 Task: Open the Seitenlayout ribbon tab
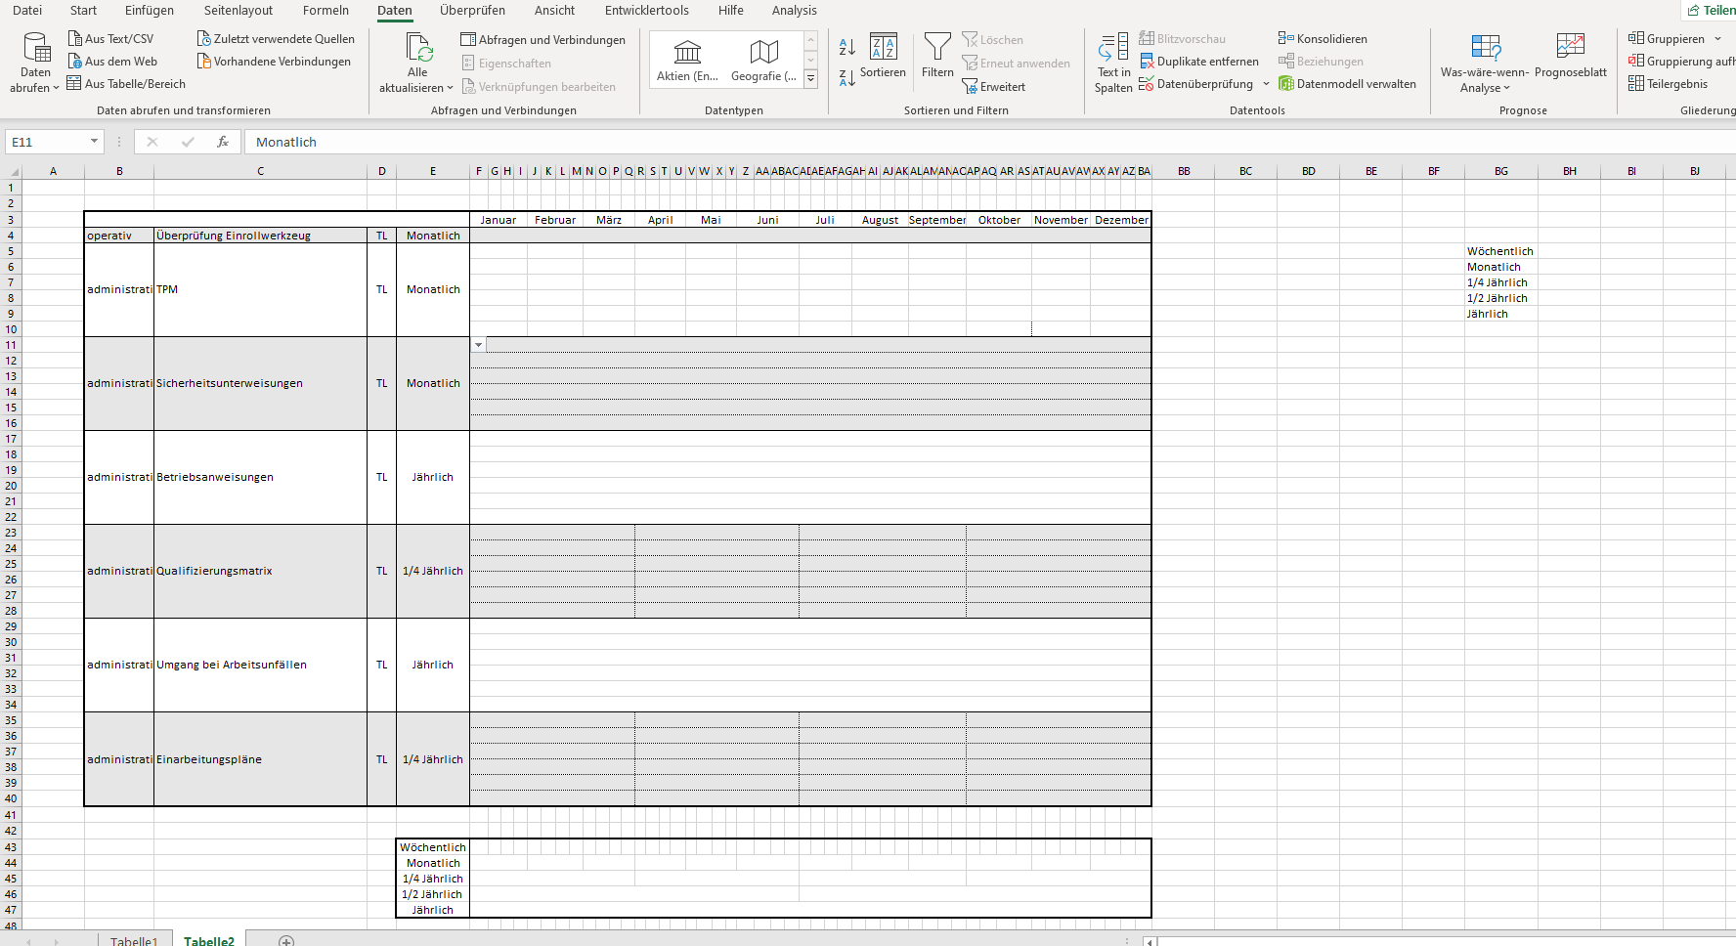(x=239, y=10)
